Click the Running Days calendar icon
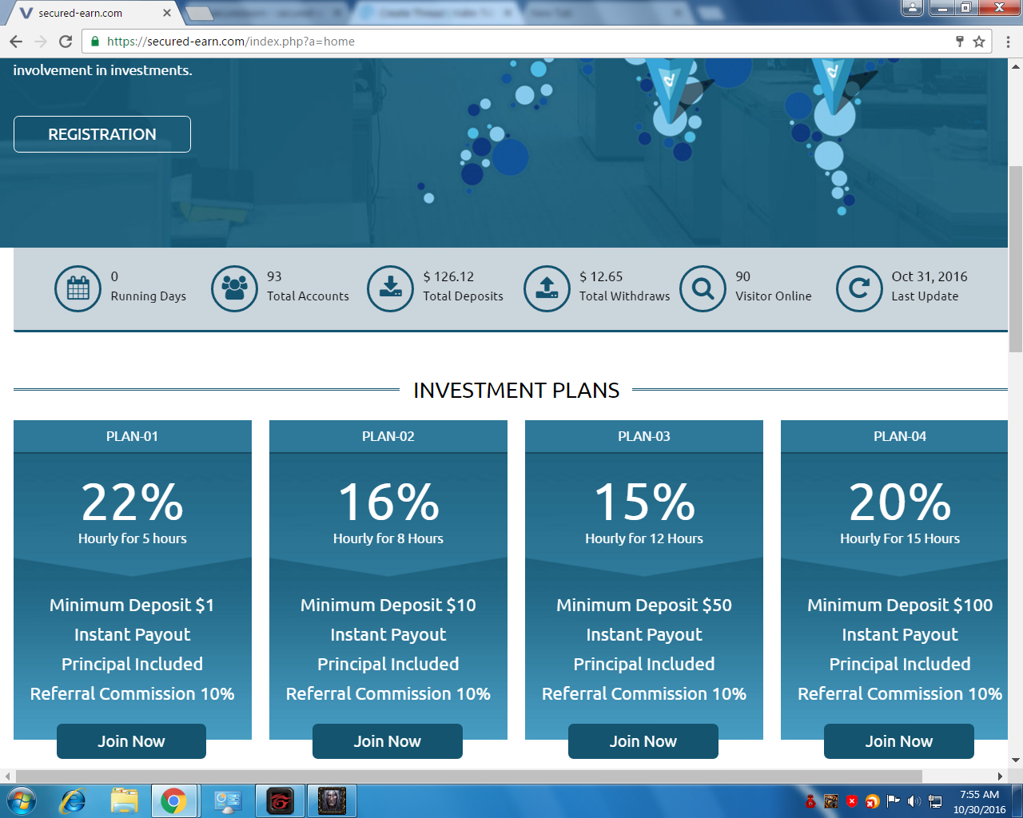 tap(78, 288)
